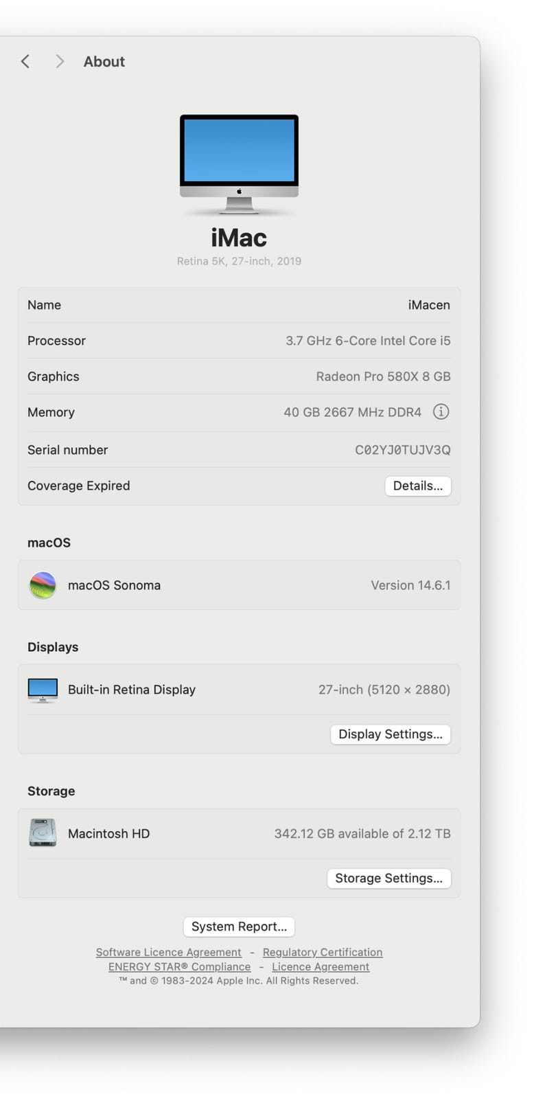Open ENERGY STAR Compliance link
534x1099 pixels.
(x=179, y=966)
